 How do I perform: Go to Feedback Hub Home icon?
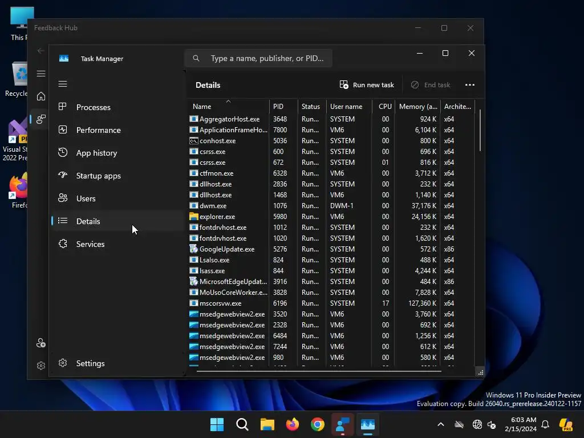click(41, 96)
